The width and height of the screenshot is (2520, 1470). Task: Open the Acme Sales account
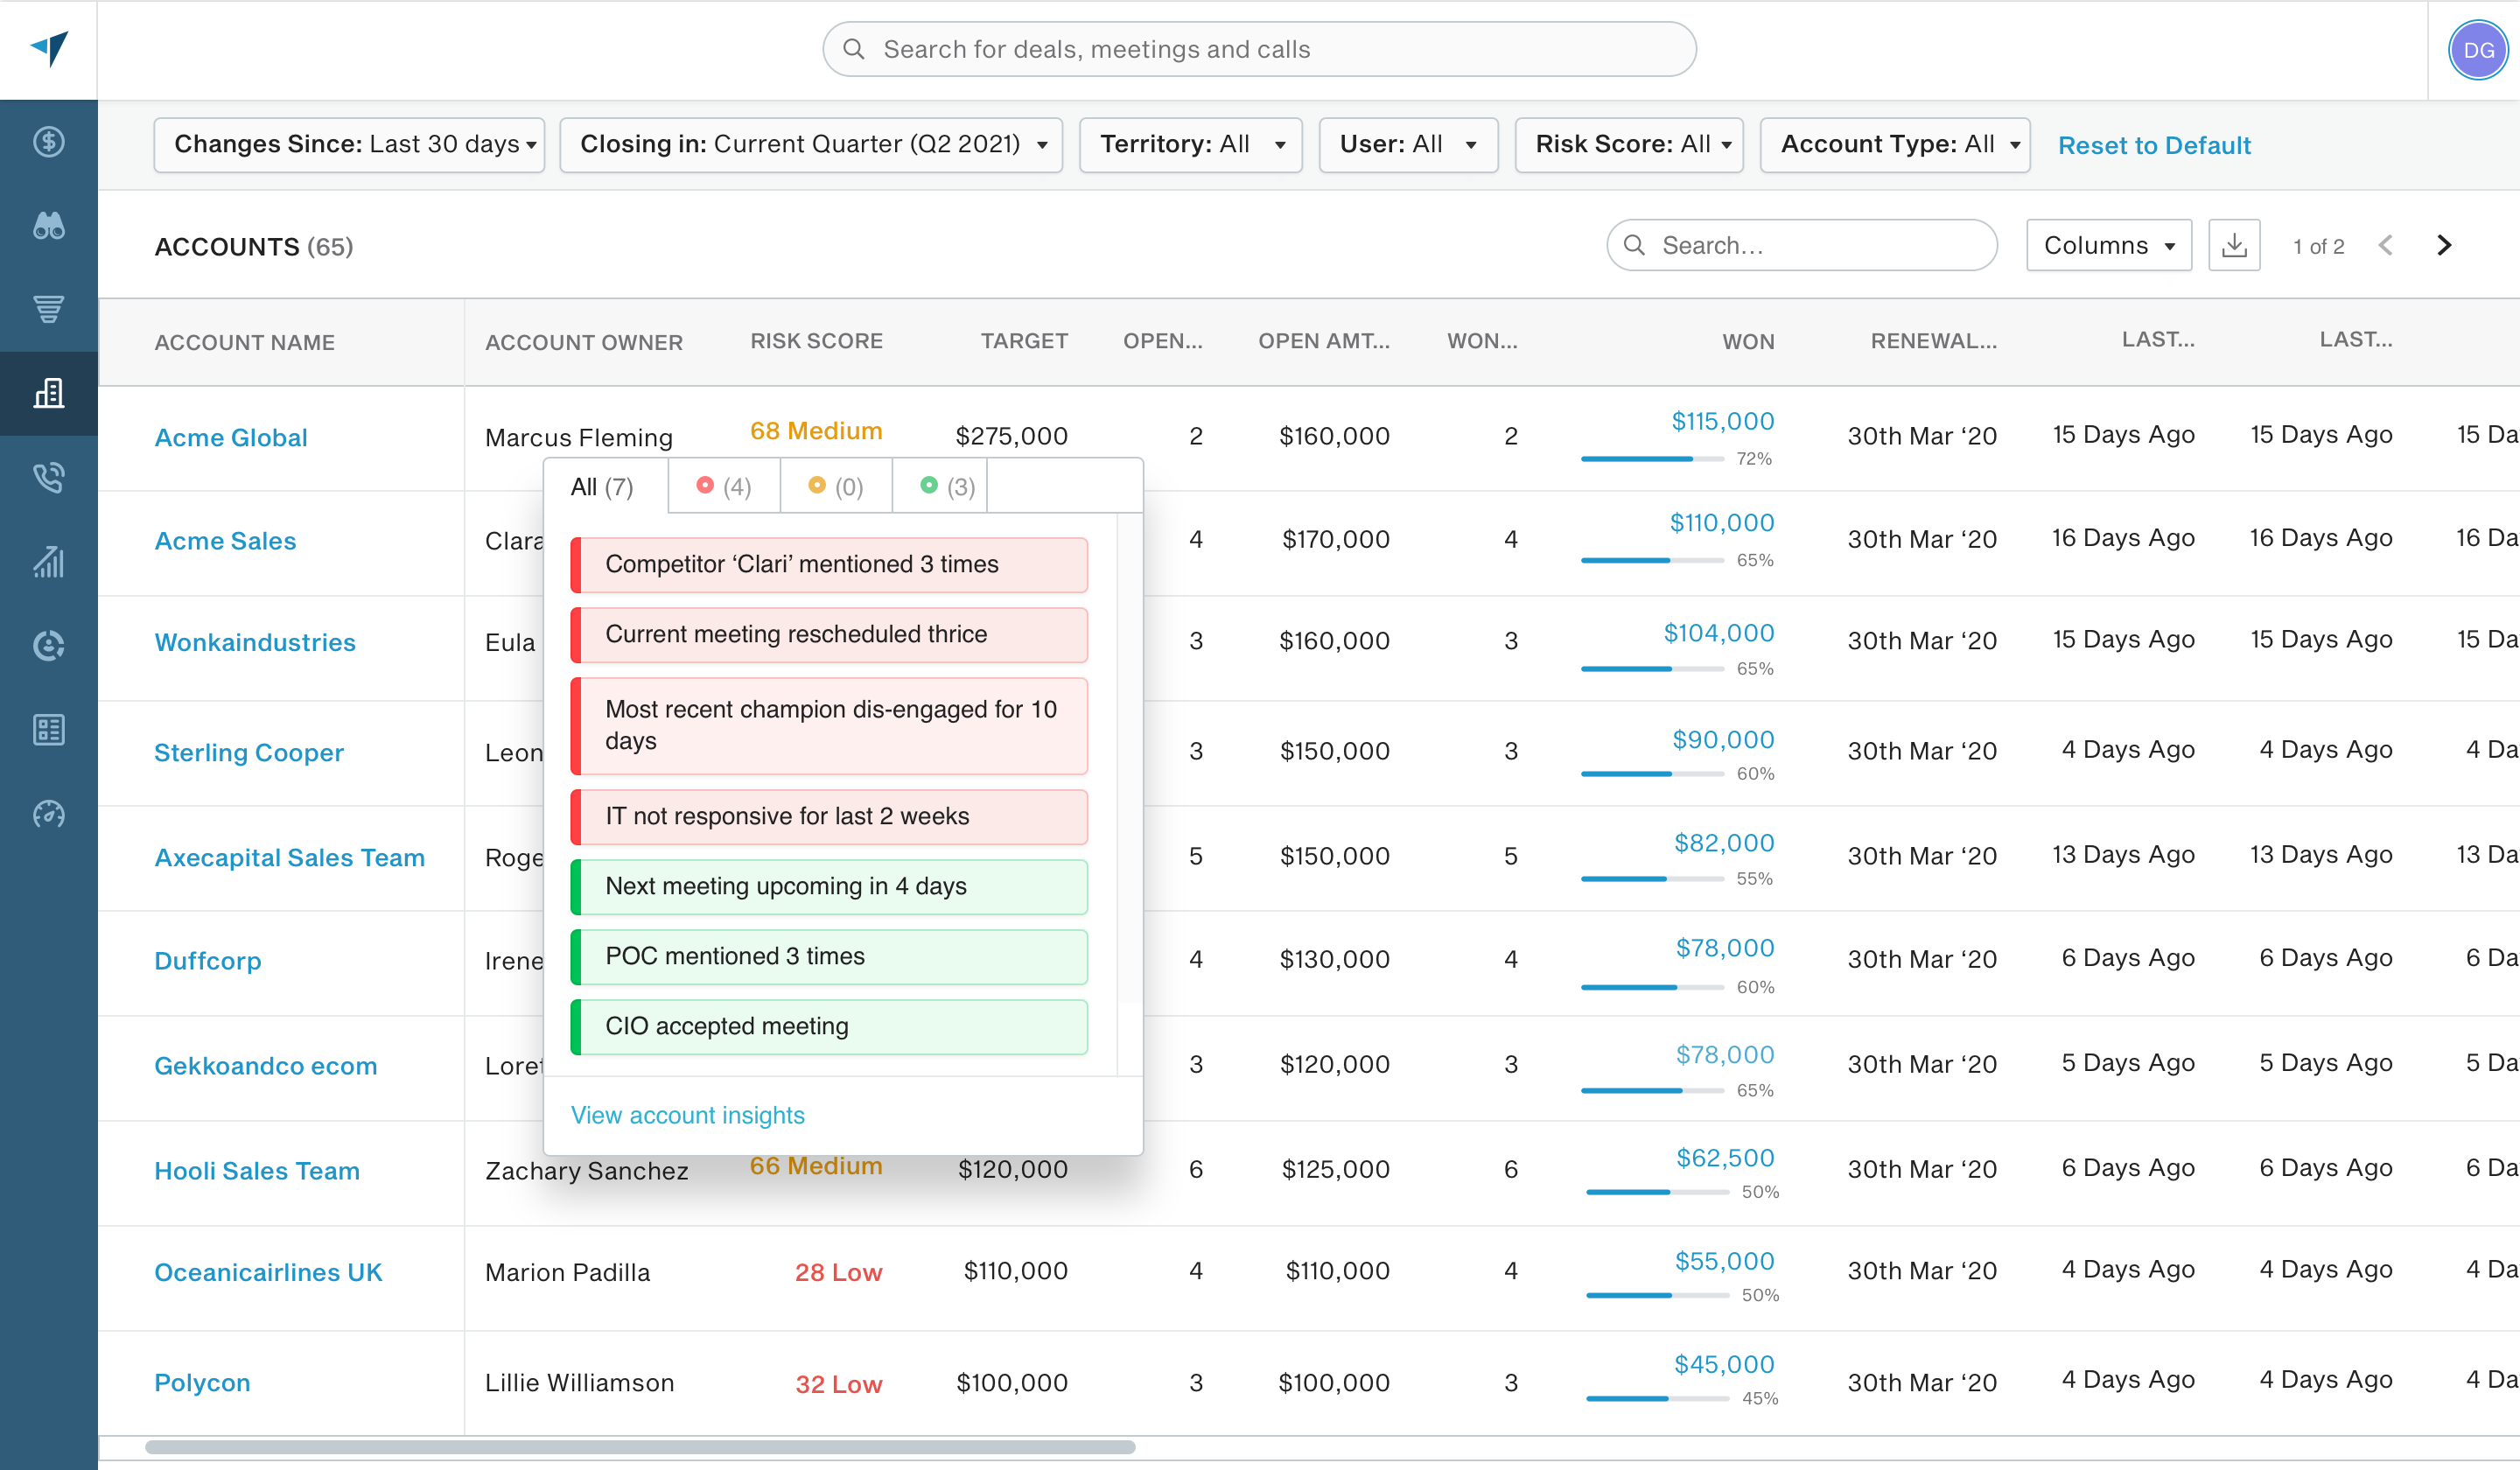click(225, 541)
